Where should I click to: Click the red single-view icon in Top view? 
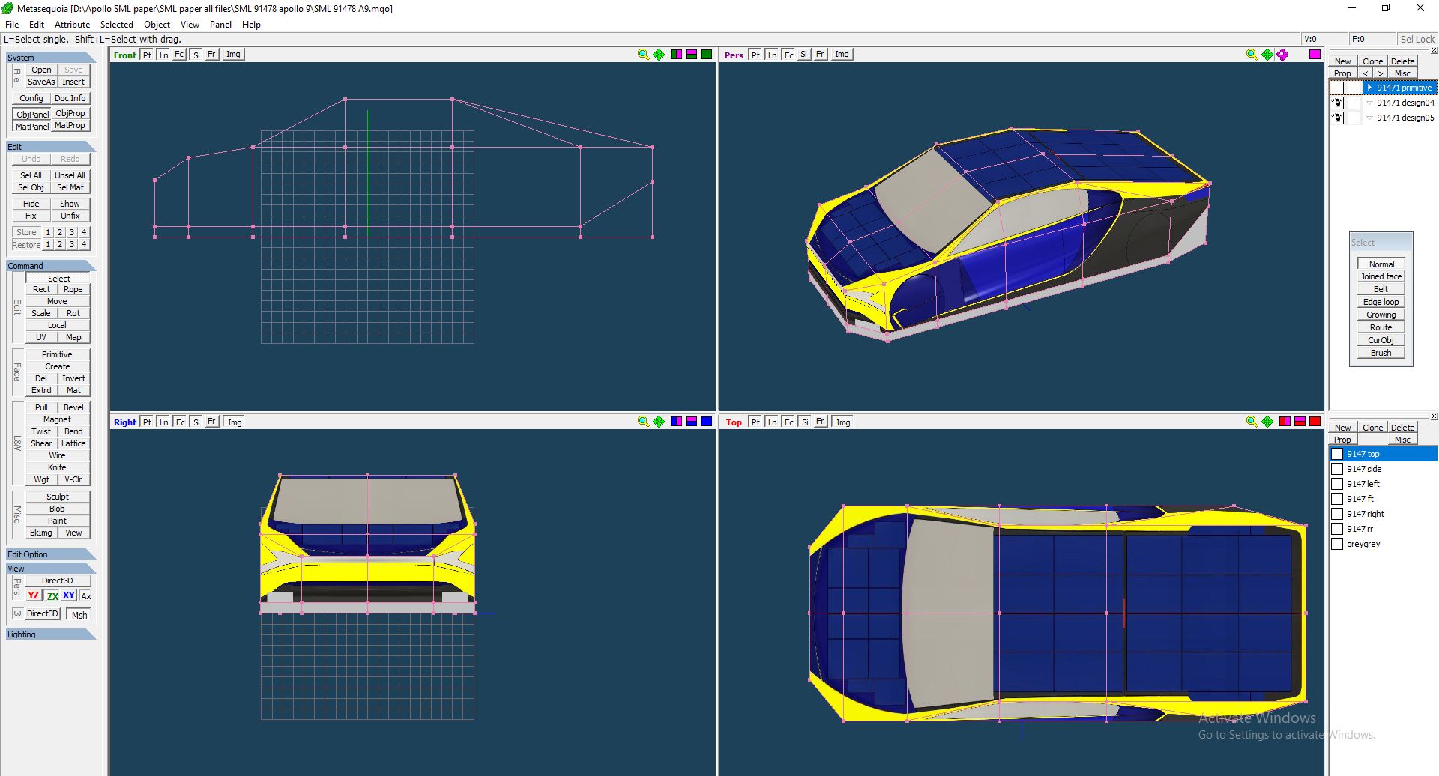click(1315, 422)
